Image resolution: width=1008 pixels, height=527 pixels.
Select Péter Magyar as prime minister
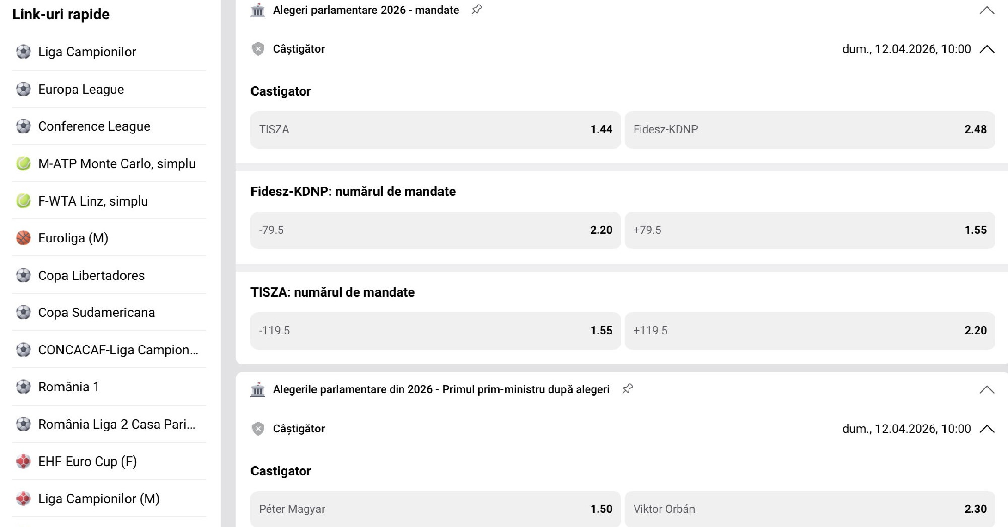[435, 509]
